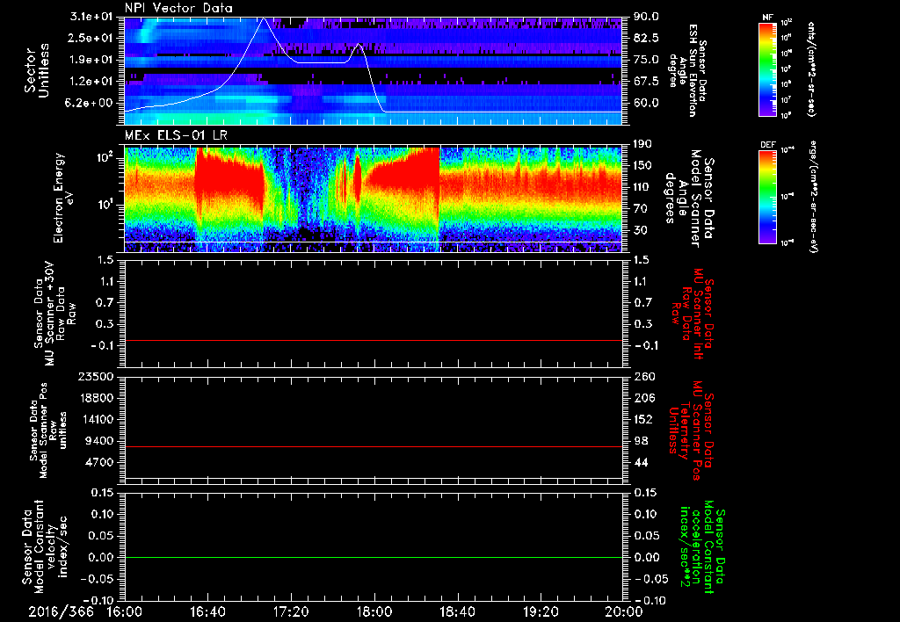This screenshot has height=622, width=900.
Task: Click the "98" telemetry axis tick
Action: (641, 441)
